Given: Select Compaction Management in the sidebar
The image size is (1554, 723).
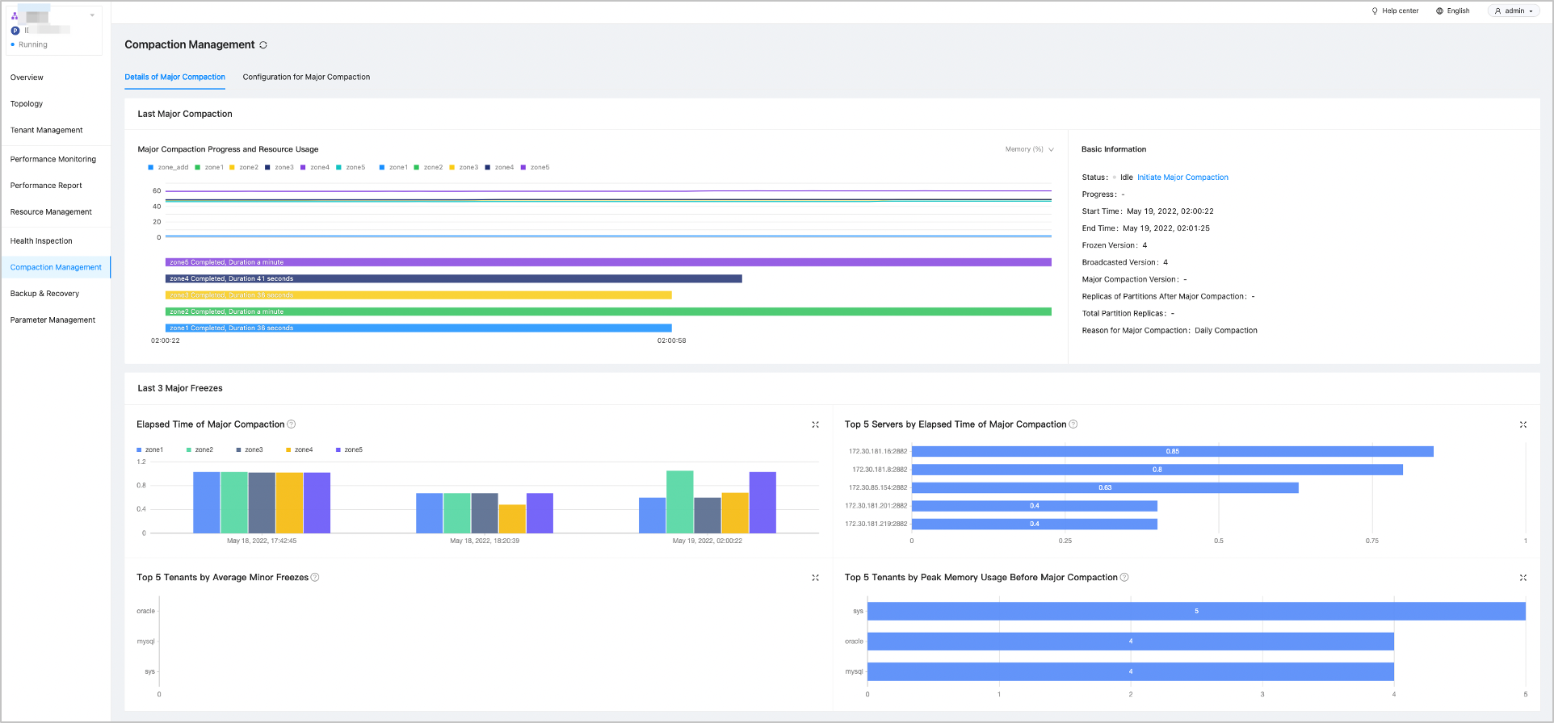Looking at the screenshot, I should tap(56, 268).
